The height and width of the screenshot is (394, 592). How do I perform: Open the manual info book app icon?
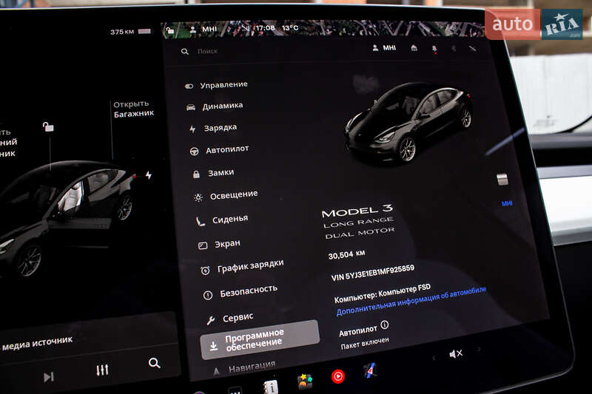tap(271, 387)
